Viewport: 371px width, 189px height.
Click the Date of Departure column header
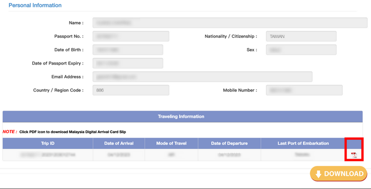click(x=229, y=143)
